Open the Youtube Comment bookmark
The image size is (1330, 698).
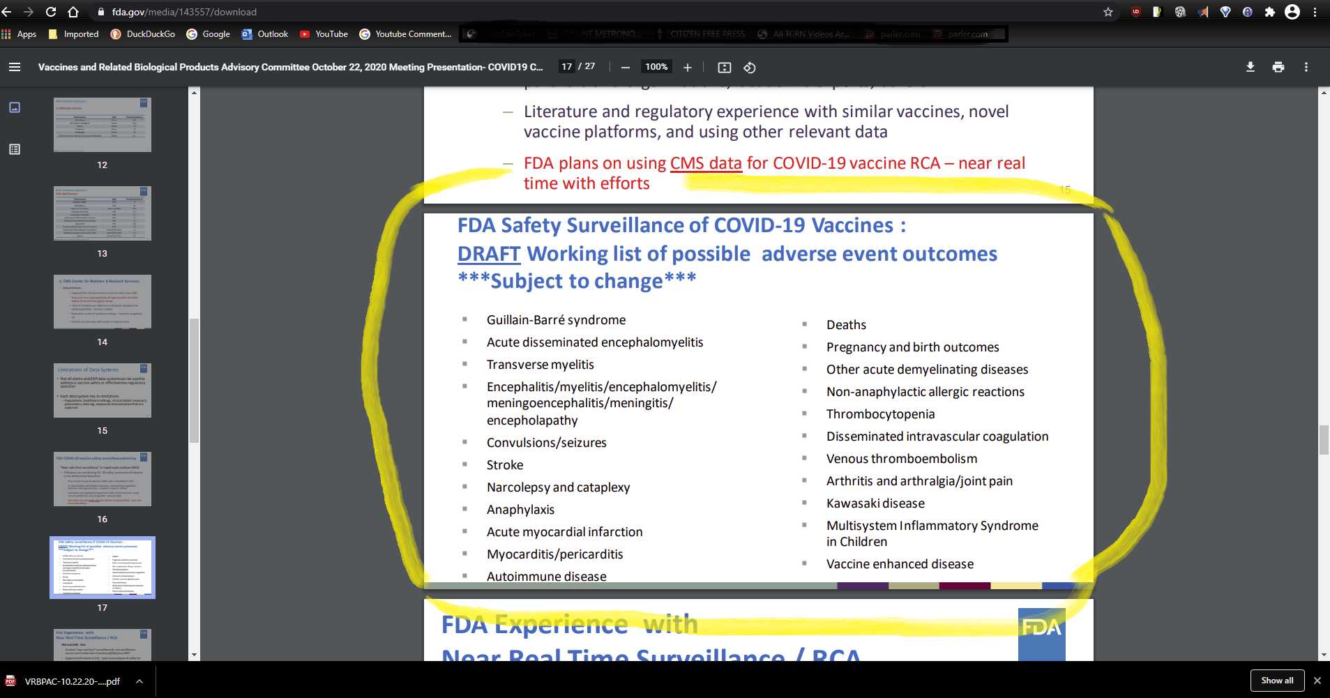405,34
